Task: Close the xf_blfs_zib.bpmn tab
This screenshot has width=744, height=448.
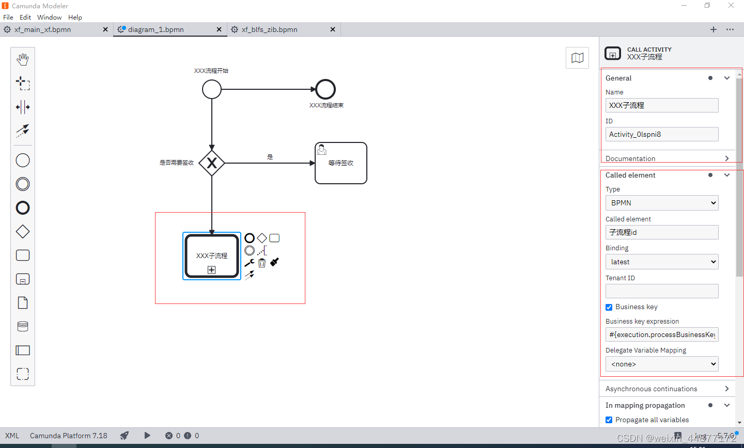Action: 333,29
